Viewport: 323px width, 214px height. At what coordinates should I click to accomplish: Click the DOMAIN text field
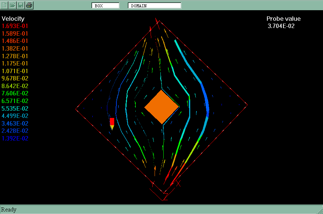[154, 5]
